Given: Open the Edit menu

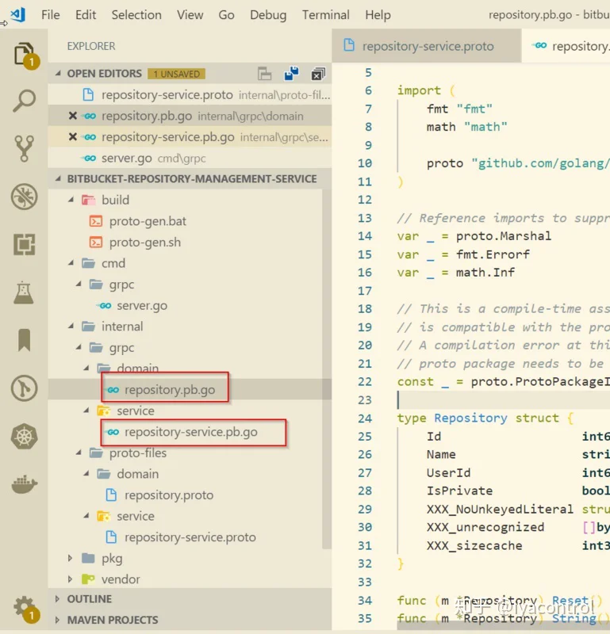Looking at the screenshot, I should click(x=86, y=15).
